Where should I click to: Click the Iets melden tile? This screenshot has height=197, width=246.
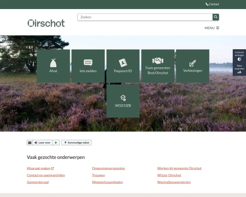coord(88,66)
